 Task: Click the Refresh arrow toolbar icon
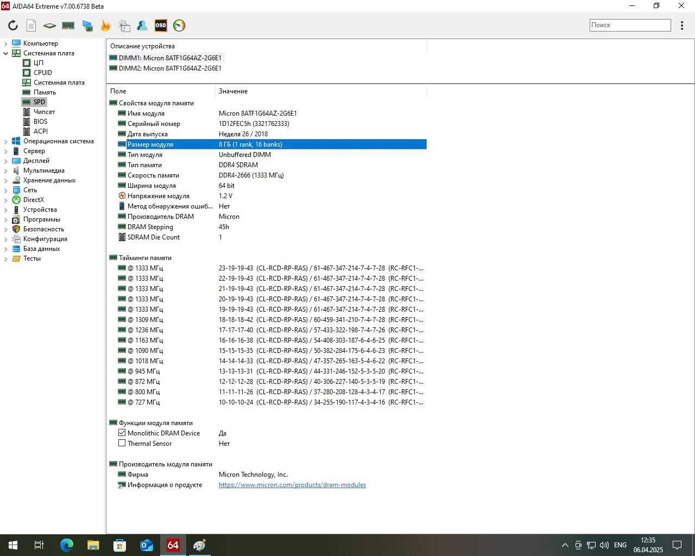point(13,26)
